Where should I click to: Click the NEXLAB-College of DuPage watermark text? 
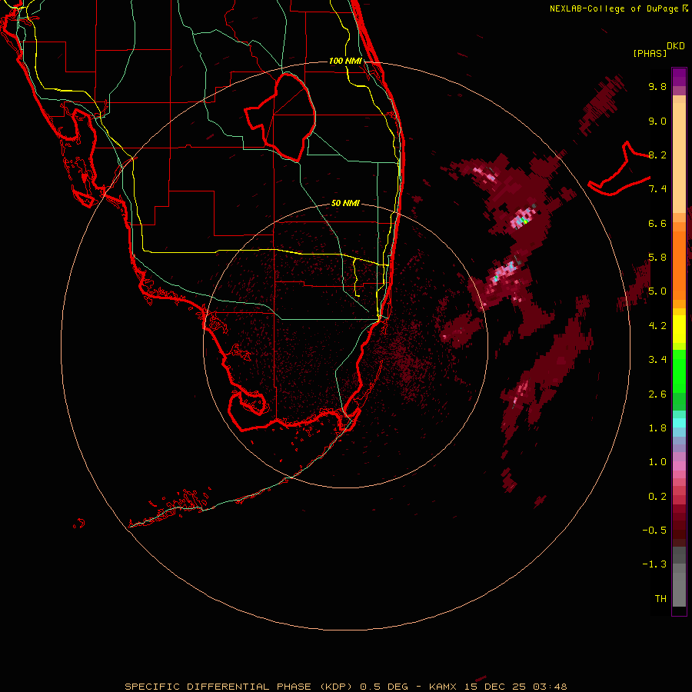point(618,8)
